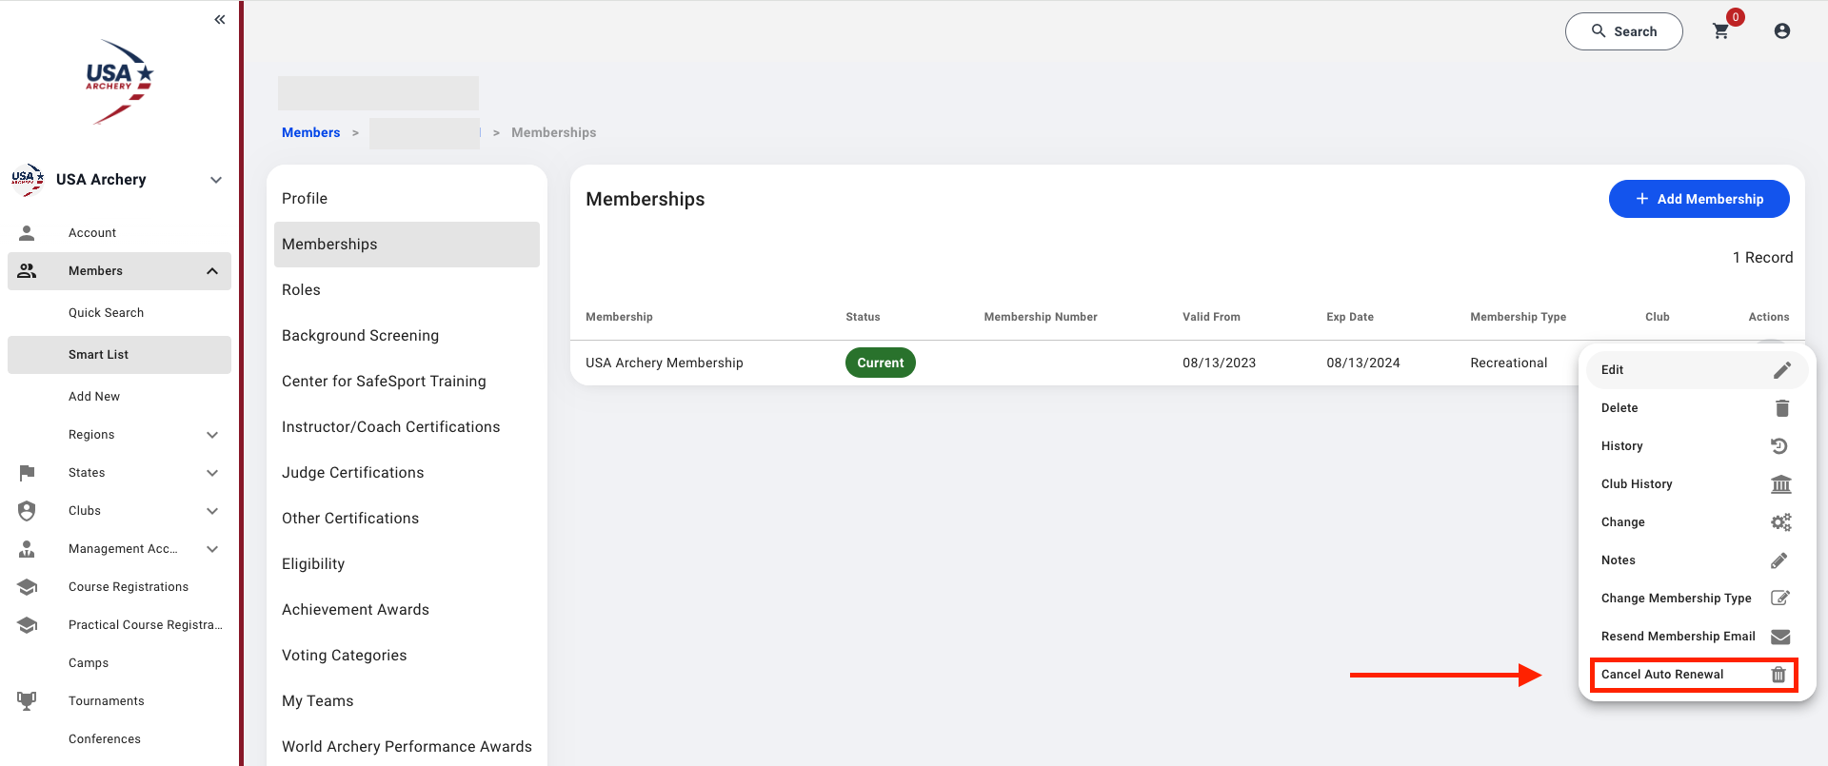Click the Tournaments trophy icon
Screen dimensions: 1828x766
(x=27, y=701)
